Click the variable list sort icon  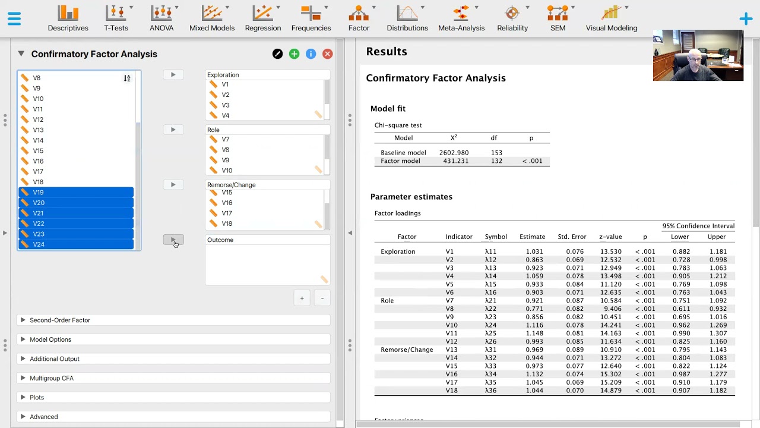point(127,78)
